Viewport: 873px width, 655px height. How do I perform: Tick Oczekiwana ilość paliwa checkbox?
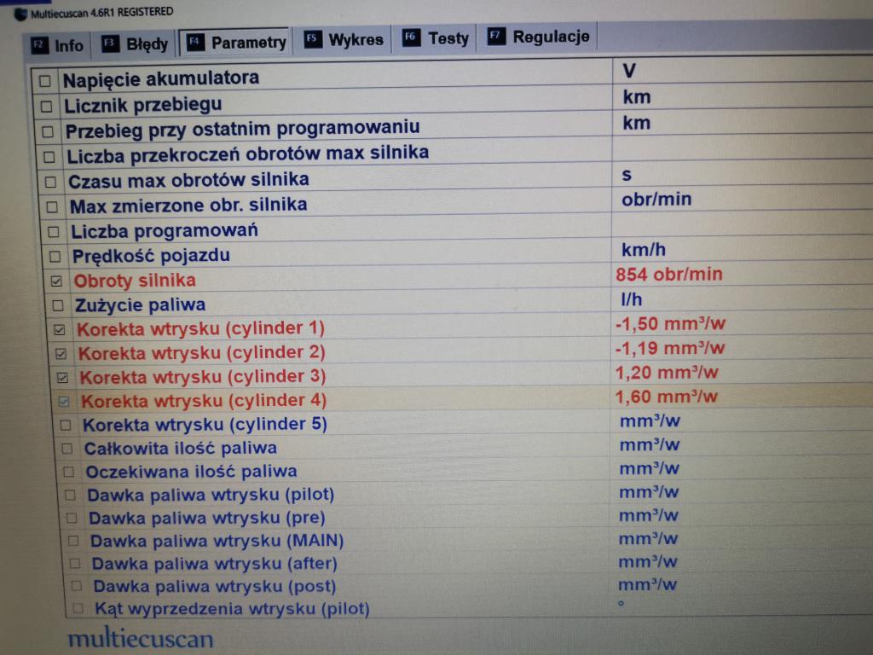[69, 472]
